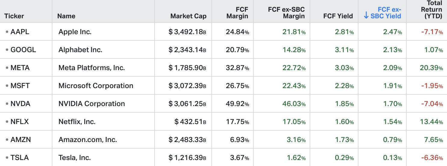Sort by the Ticker column header
This screenshot has height=166, width=447.
(x=14, y=16)
